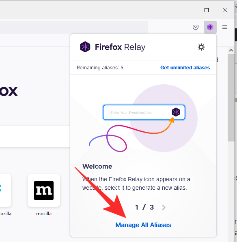Screen dimensions: 237x242
Task: Go to next welcome panel chevron
Action: tap(164, 208)
